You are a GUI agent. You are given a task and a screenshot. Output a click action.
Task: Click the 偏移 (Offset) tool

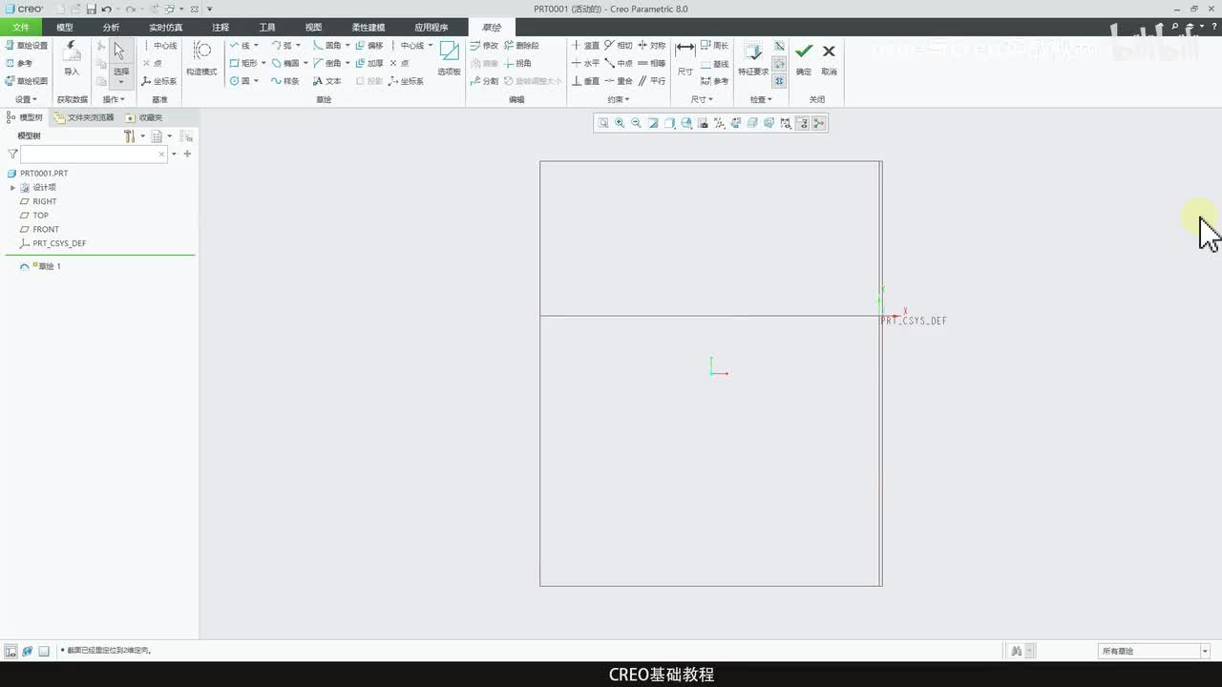pyautogui.click(x=369, y=45)
